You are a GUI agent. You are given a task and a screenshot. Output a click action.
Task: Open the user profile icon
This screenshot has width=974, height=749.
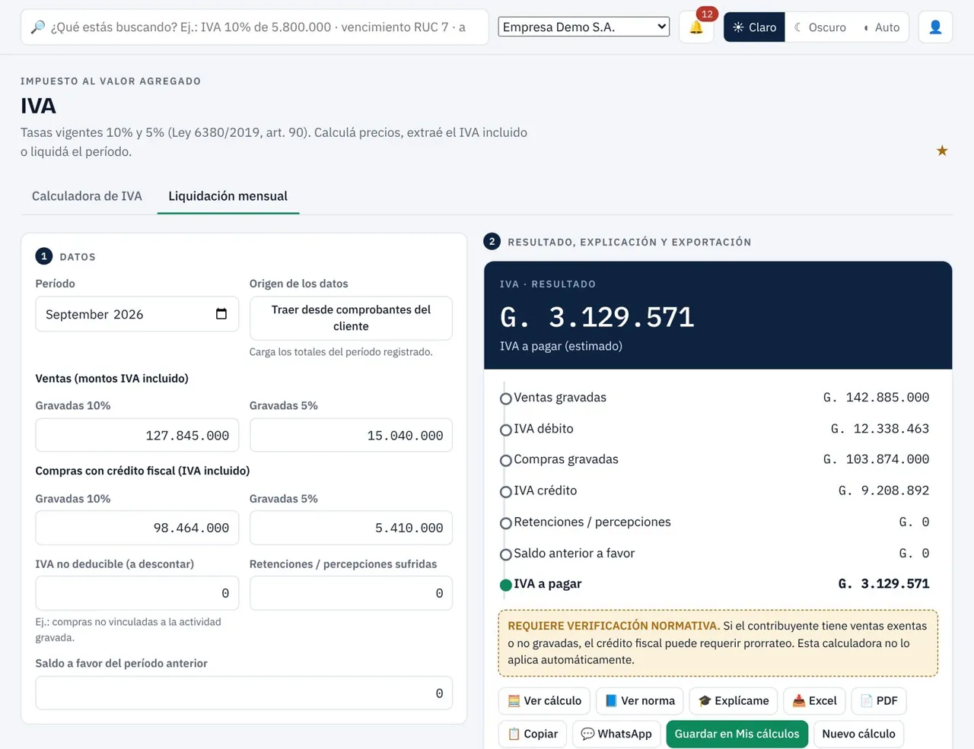[935, 27]
